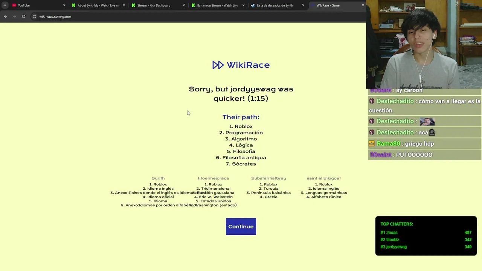This screenshot has height=271, width=482.
Task: Click top chatter '#2 titoobiz'
Action: (390, 240)
